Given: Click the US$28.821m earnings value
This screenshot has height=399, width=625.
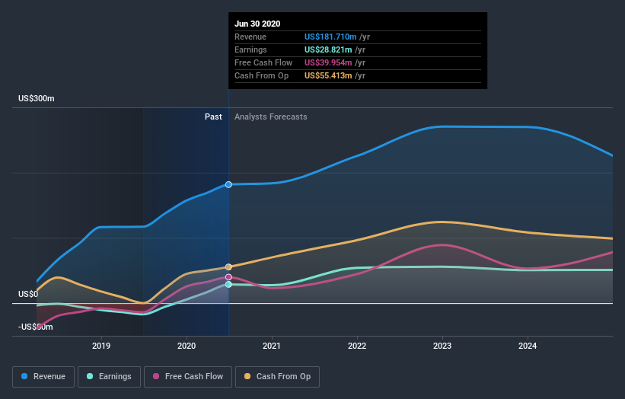Looking at the screenshot, I should pos(328,49).
